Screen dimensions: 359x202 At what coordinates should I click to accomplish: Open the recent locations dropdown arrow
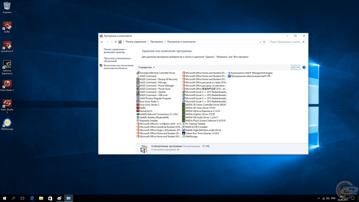(x=112, y=42)
